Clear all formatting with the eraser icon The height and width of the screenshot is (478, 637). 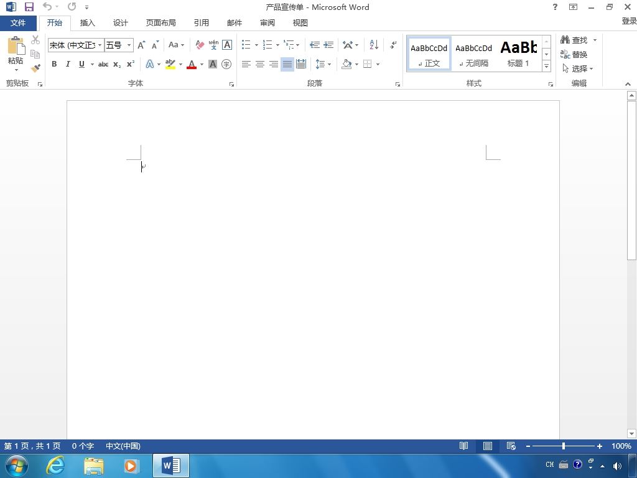click(200, 45)
